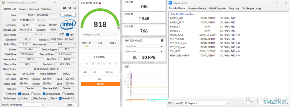Screen dimensions: 290x107
Task: Open the GPU Engine Usage tab
Action: point(251,9)
